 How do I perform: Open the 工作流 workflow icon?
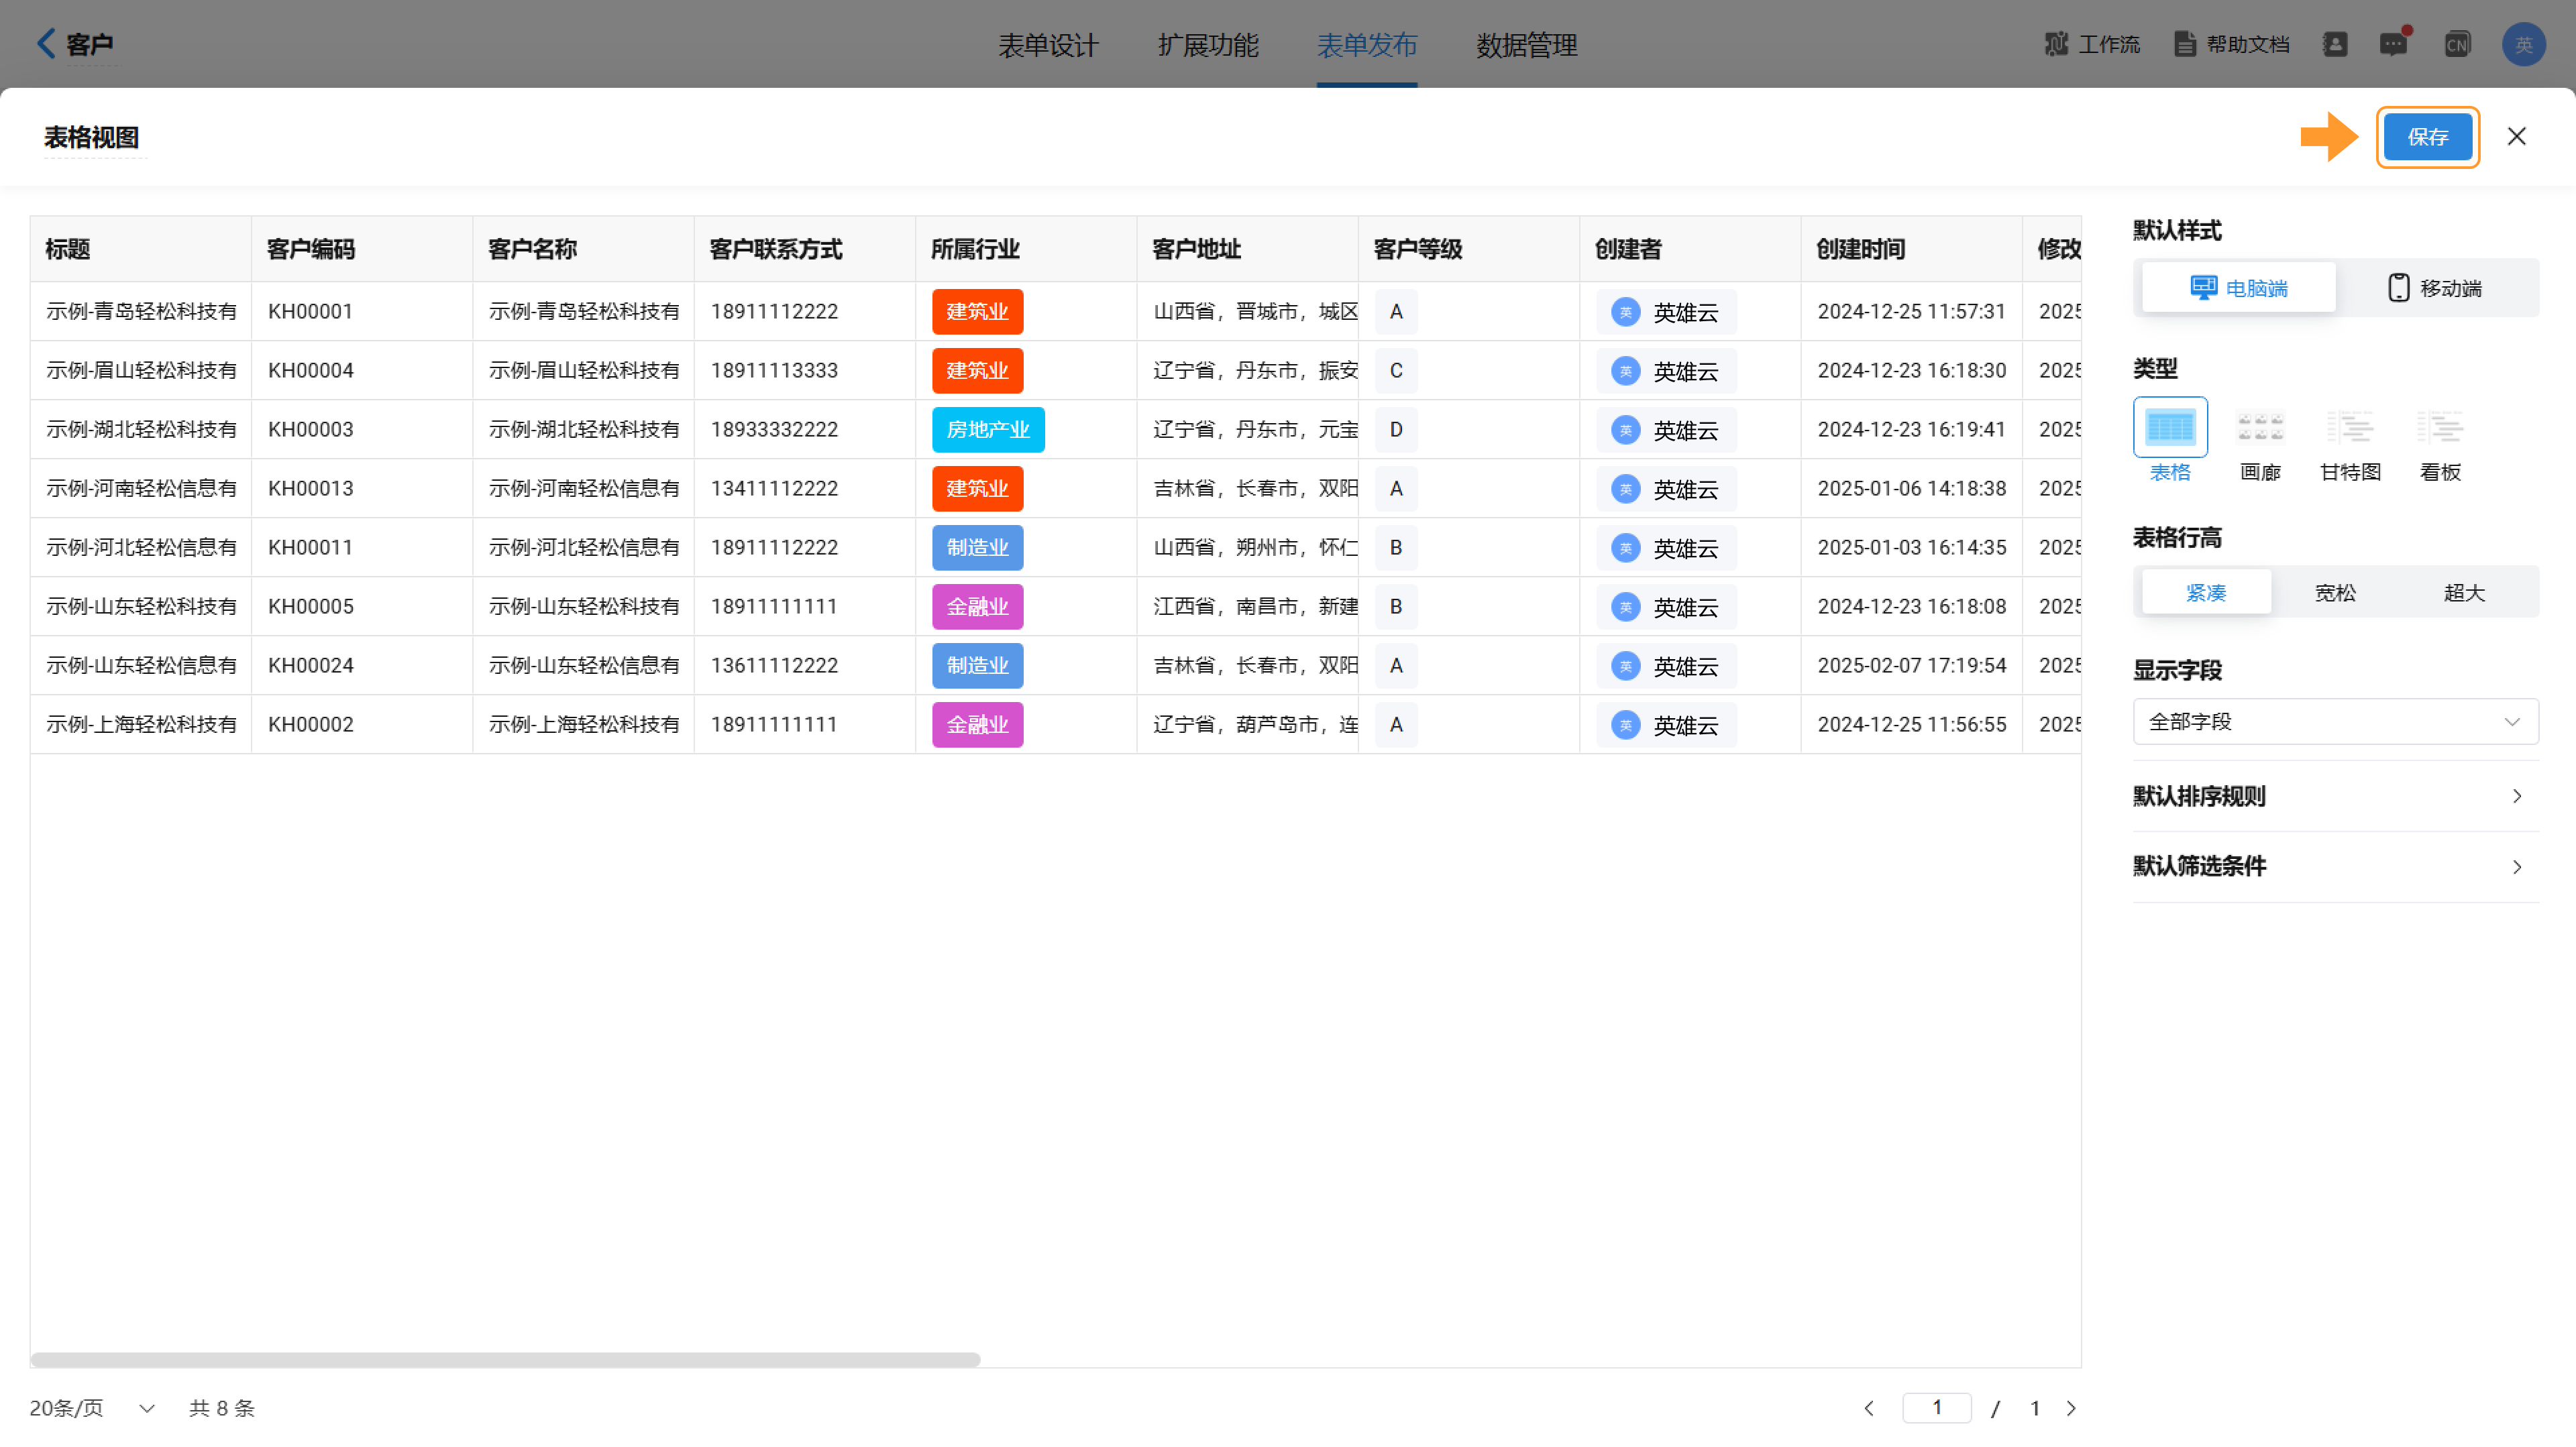click(x=2092, y=44)
